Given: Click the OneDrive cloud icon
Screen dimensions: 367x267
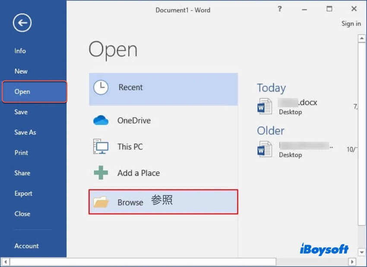Looking at the screenshot, I should pyautogui.click(x=101, y=121).
